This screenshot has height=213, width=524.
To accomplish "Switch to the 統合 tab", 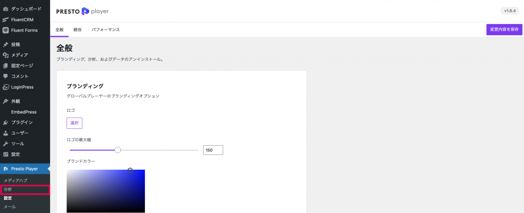I will tap(78, 30).
